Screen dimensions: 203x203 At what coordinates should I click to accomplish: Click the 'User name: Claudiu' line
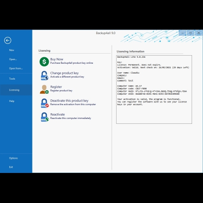(128, 73)
